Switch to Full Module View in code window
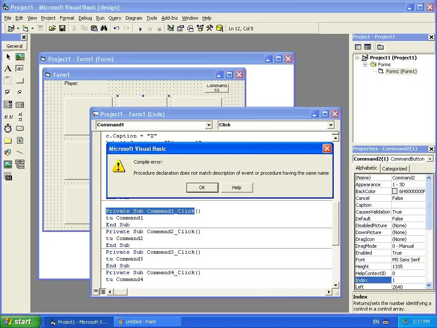The width and height of the screenshot is (437, 328). click(x=102, y=291)
